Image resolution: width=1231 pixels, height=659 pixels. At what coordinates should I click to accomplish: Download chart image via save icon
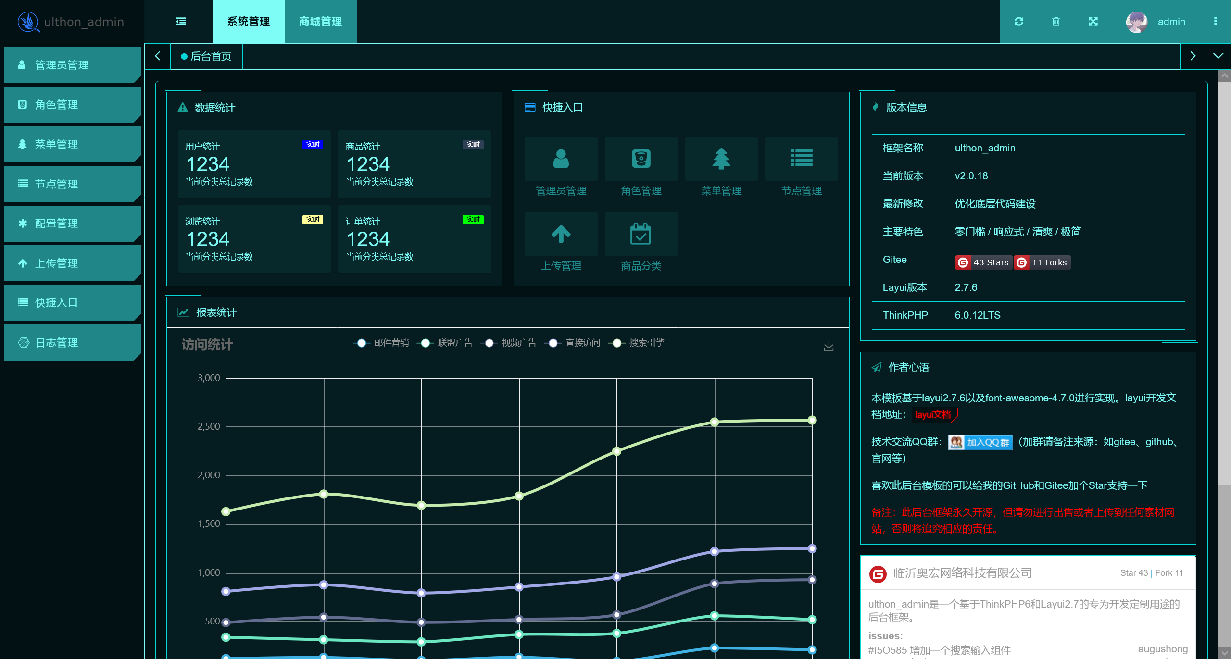pyautogui.click(x=829, y=346)
